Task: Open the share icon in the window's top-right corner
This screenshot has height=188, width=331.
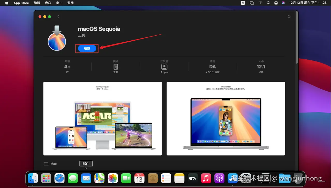Action: (289, 16)
